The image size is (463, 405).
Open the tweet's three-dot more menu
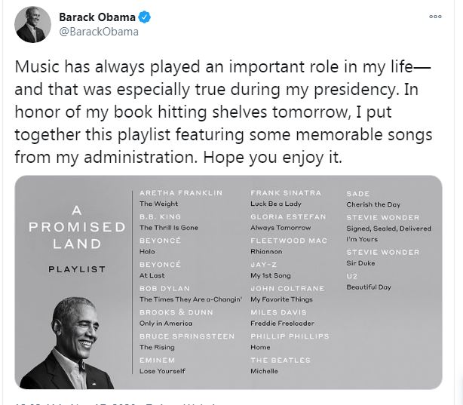(435, 16)
